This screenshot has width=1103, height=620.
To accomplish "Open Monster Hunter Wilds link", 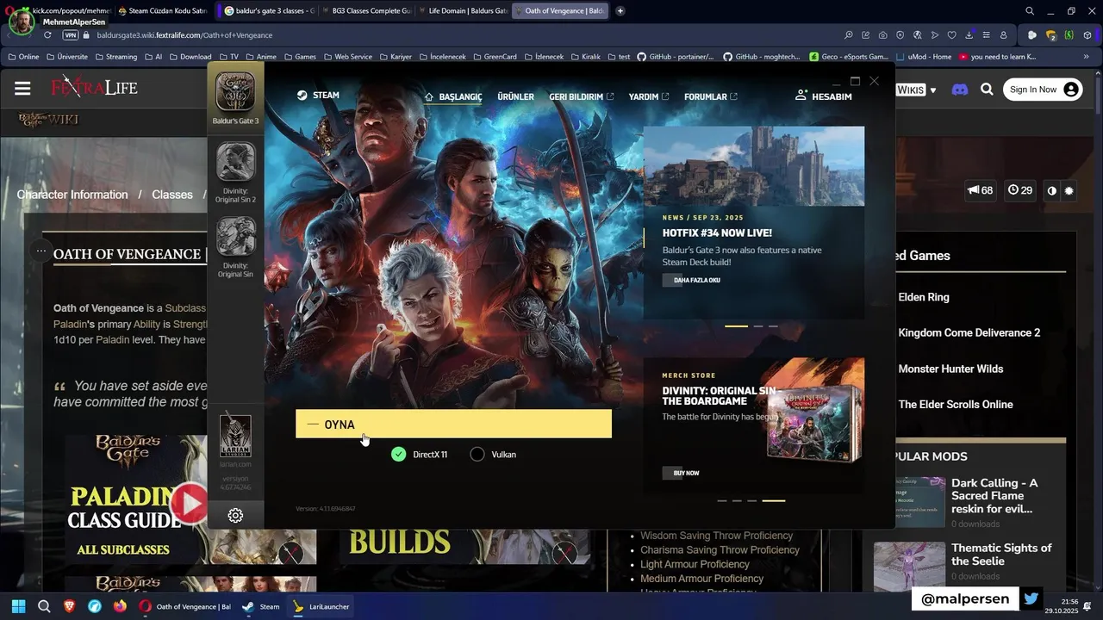I will (x=950, y=369).
